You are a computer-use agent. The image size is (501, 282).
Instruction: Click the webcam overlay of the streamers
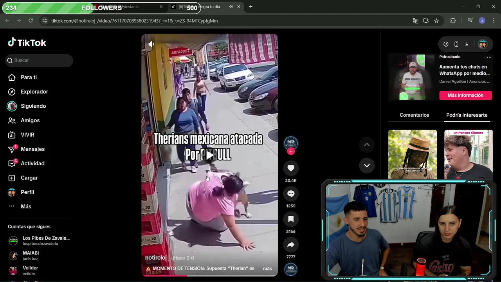click(x=409, y=230)
